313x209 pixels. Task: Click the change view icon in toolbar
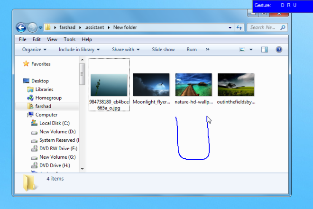click(x=242, y=49)
